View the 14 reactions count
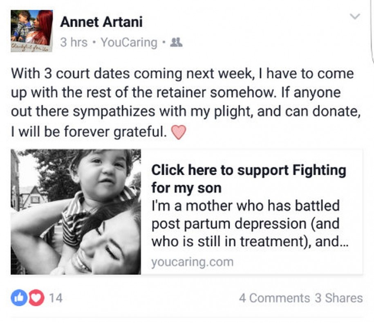Viewport: 374px width, 323px height. pos(56,298)
